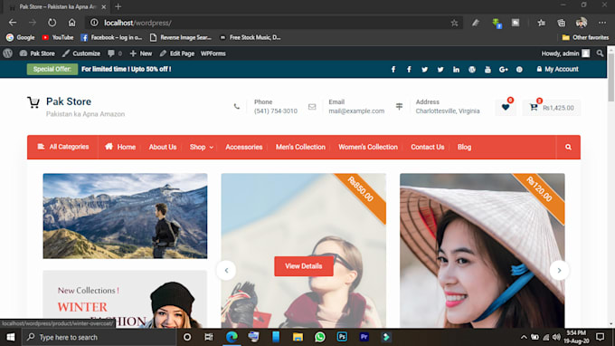Click the Pak Store site title
This screenshot has width=615, height=346.
click(x=69, y=101)
